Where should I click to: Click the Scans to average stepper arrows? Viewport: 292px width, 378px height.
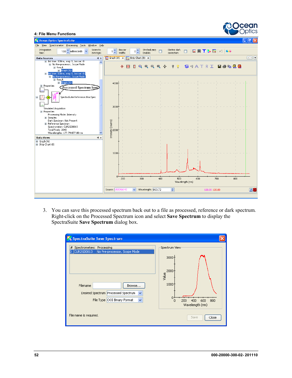[x=115, y=51]
